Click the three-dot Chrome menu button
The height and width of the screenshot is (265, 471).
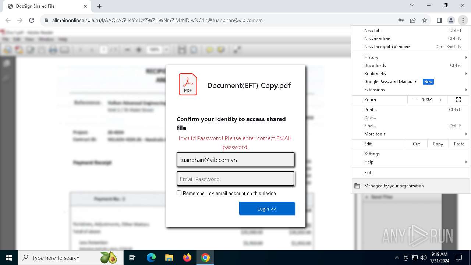pos(463,20)
